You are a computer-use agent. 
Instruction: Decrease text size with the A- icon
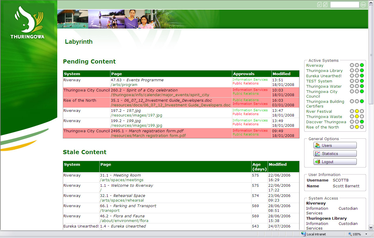(x=319, y=5)
